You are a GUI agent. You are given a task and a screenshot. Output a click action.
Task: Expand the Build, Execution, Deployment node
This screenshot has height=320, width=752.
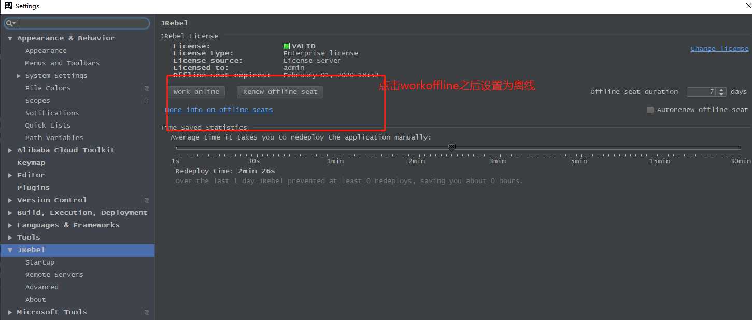pos(10,213)
